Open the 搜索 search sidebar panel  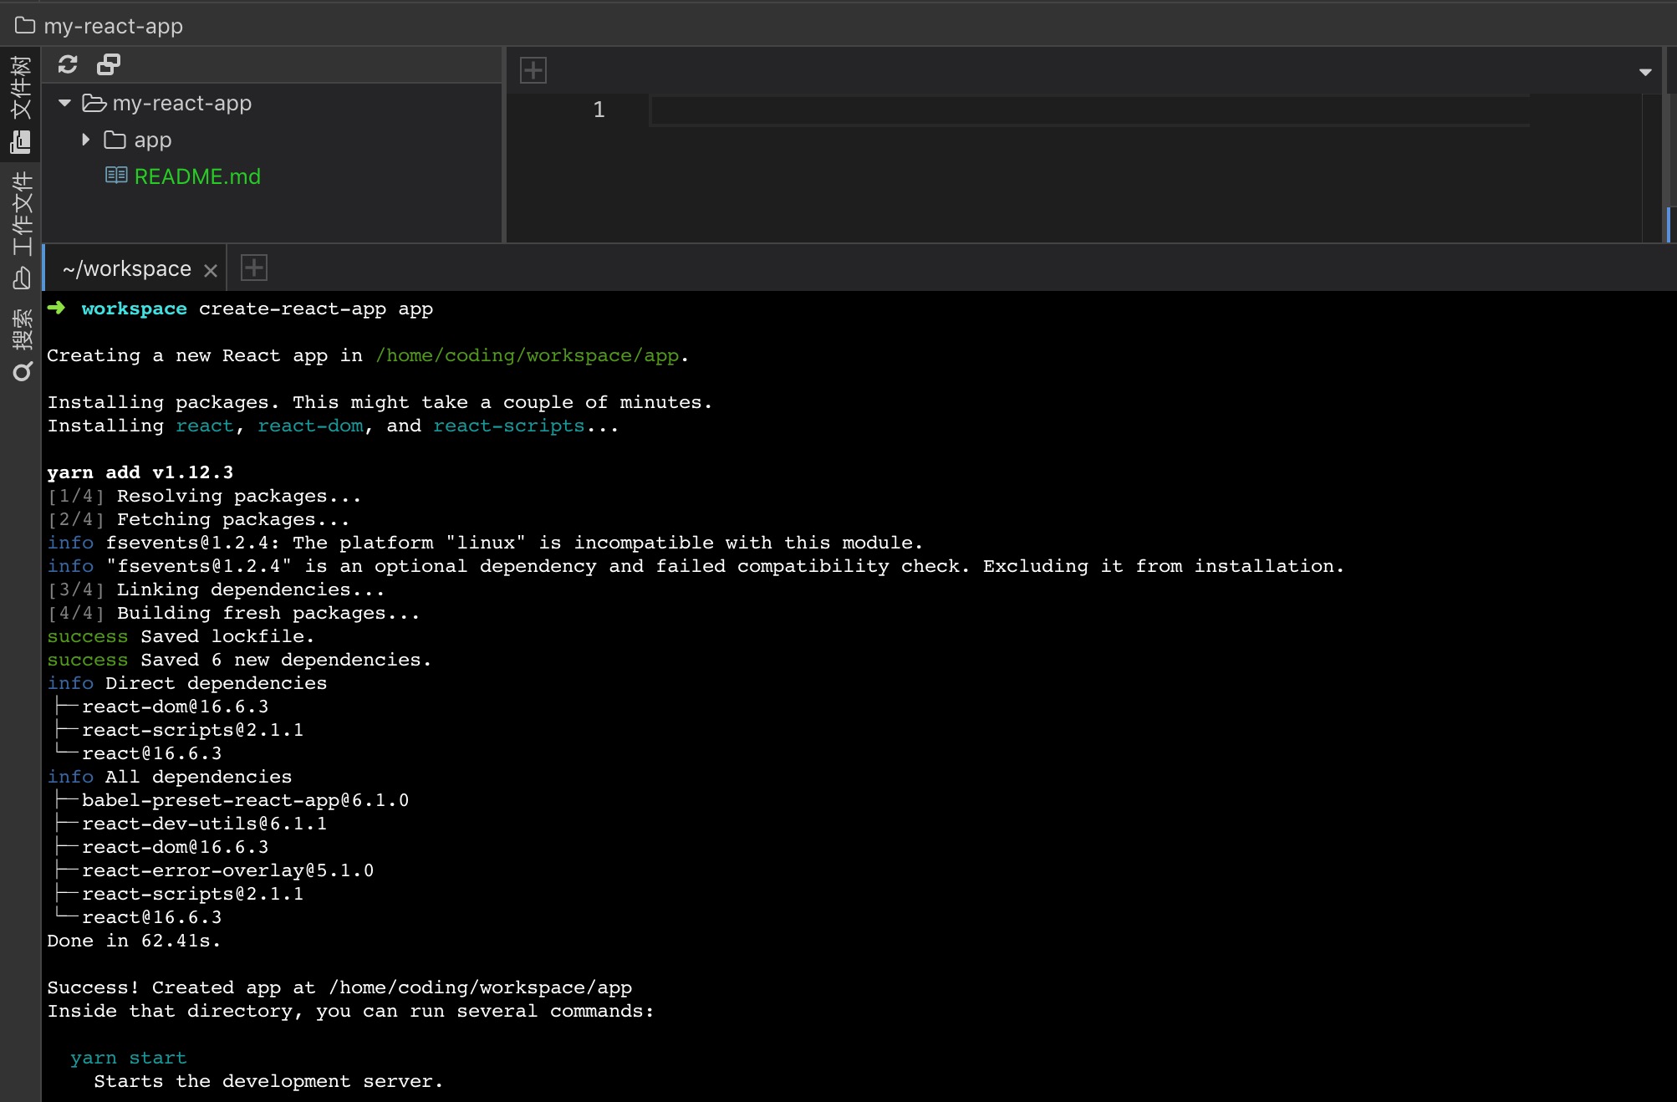21,344
